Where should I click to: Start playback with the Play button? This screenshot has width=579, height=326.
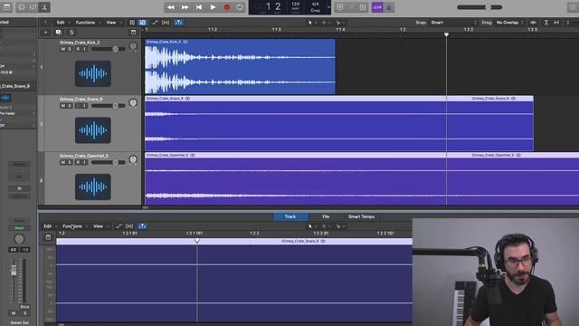click(213, 7)
